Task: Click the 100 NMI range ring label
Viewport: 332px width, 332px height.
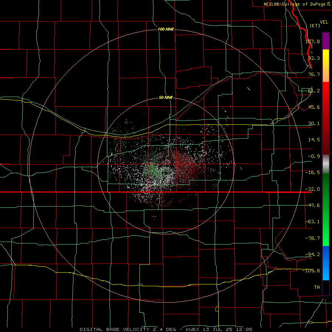Action: point(166,29)
